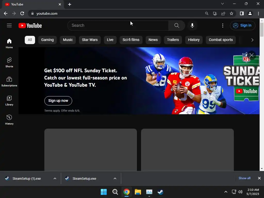Show more category chips with right arrow
Screen dimensions: 264x198
tap(252, 40)
